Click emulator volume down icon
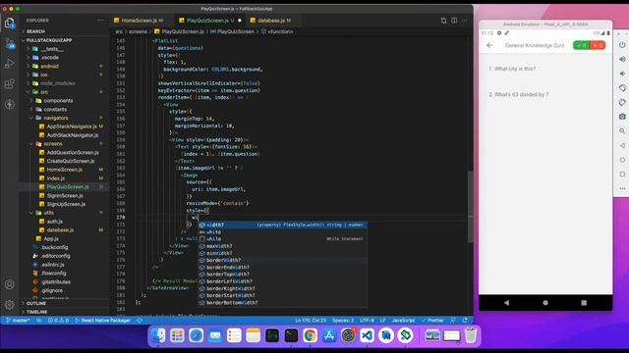The height and width of the screenshot is (353, 629). pyautogui.click(x=622, y=74)
